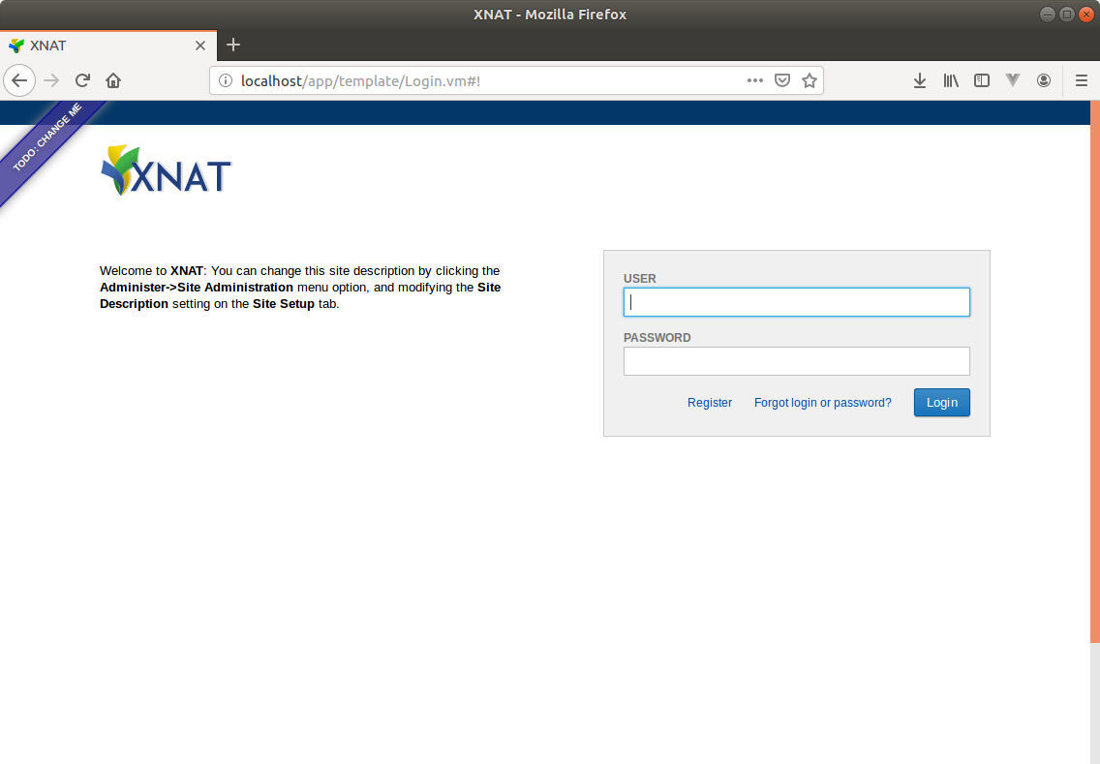Open the Firefox account icon

point(1044,80)
